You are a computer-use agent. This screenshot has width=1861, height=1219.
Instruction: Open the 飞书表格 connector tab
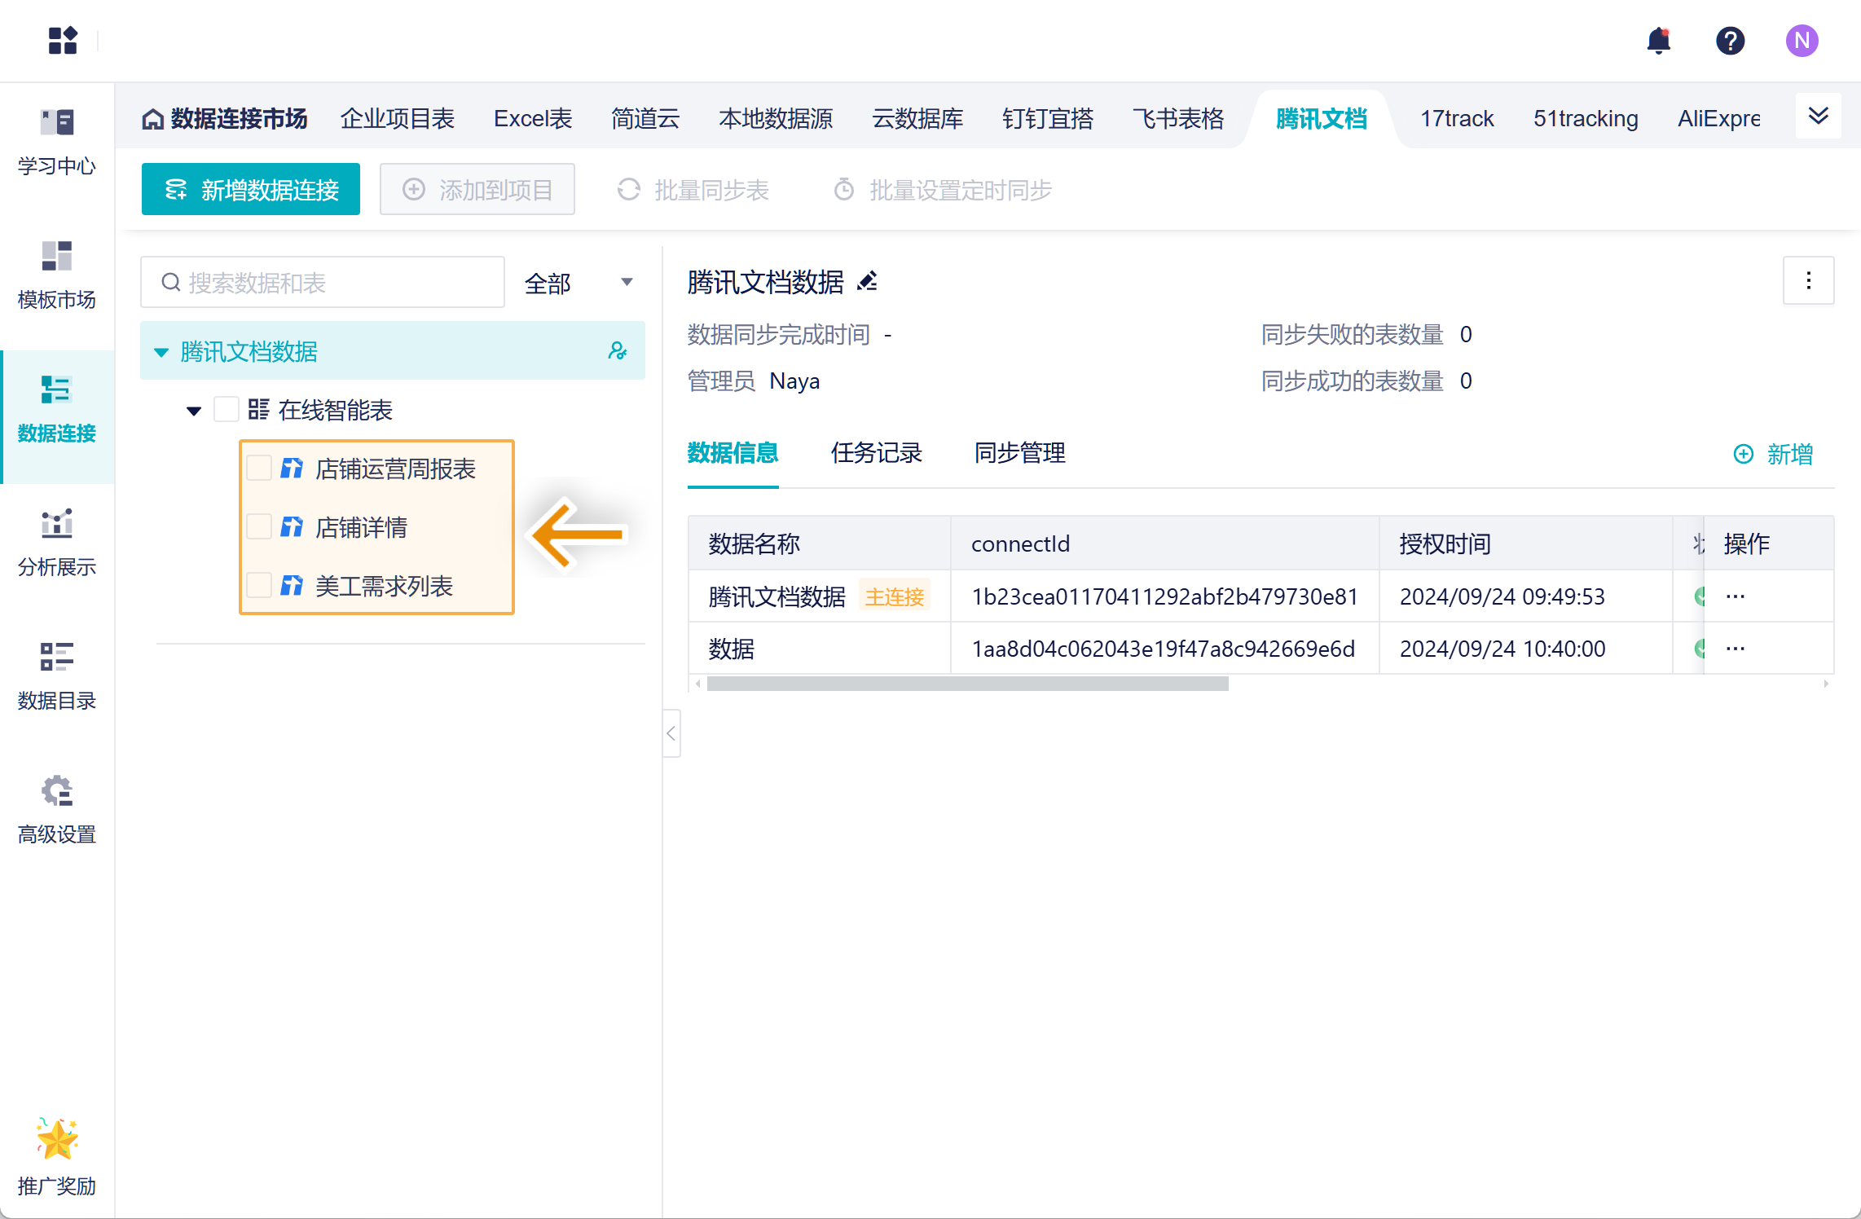pyautogui.click(x=1177, y=119)
